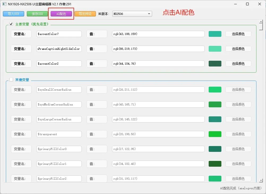Click the purple AI配色 button
The width and height of the screenshot is (266, 194).
61,14
